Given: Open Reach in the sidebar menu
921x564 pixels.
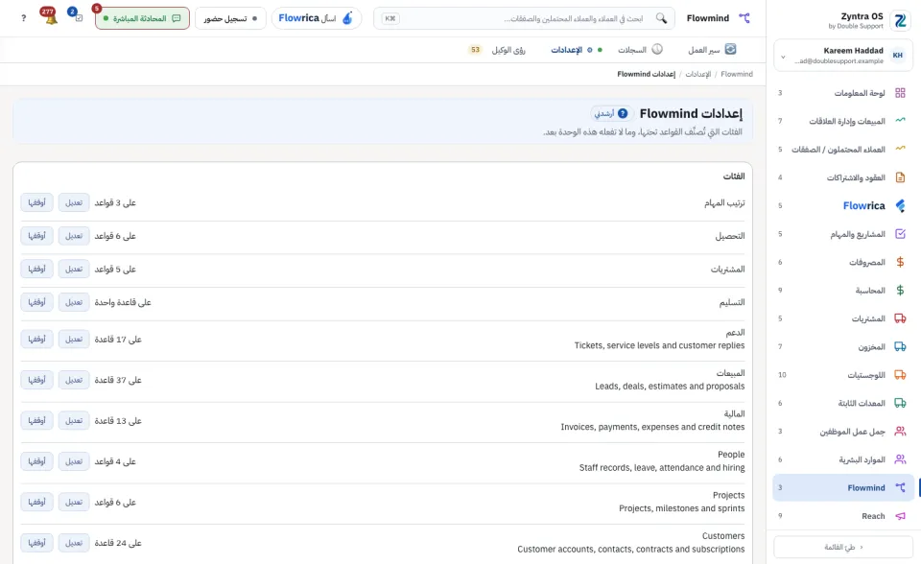Looking at the screenshot, I should pyautogui.click(x=843, y=516).
